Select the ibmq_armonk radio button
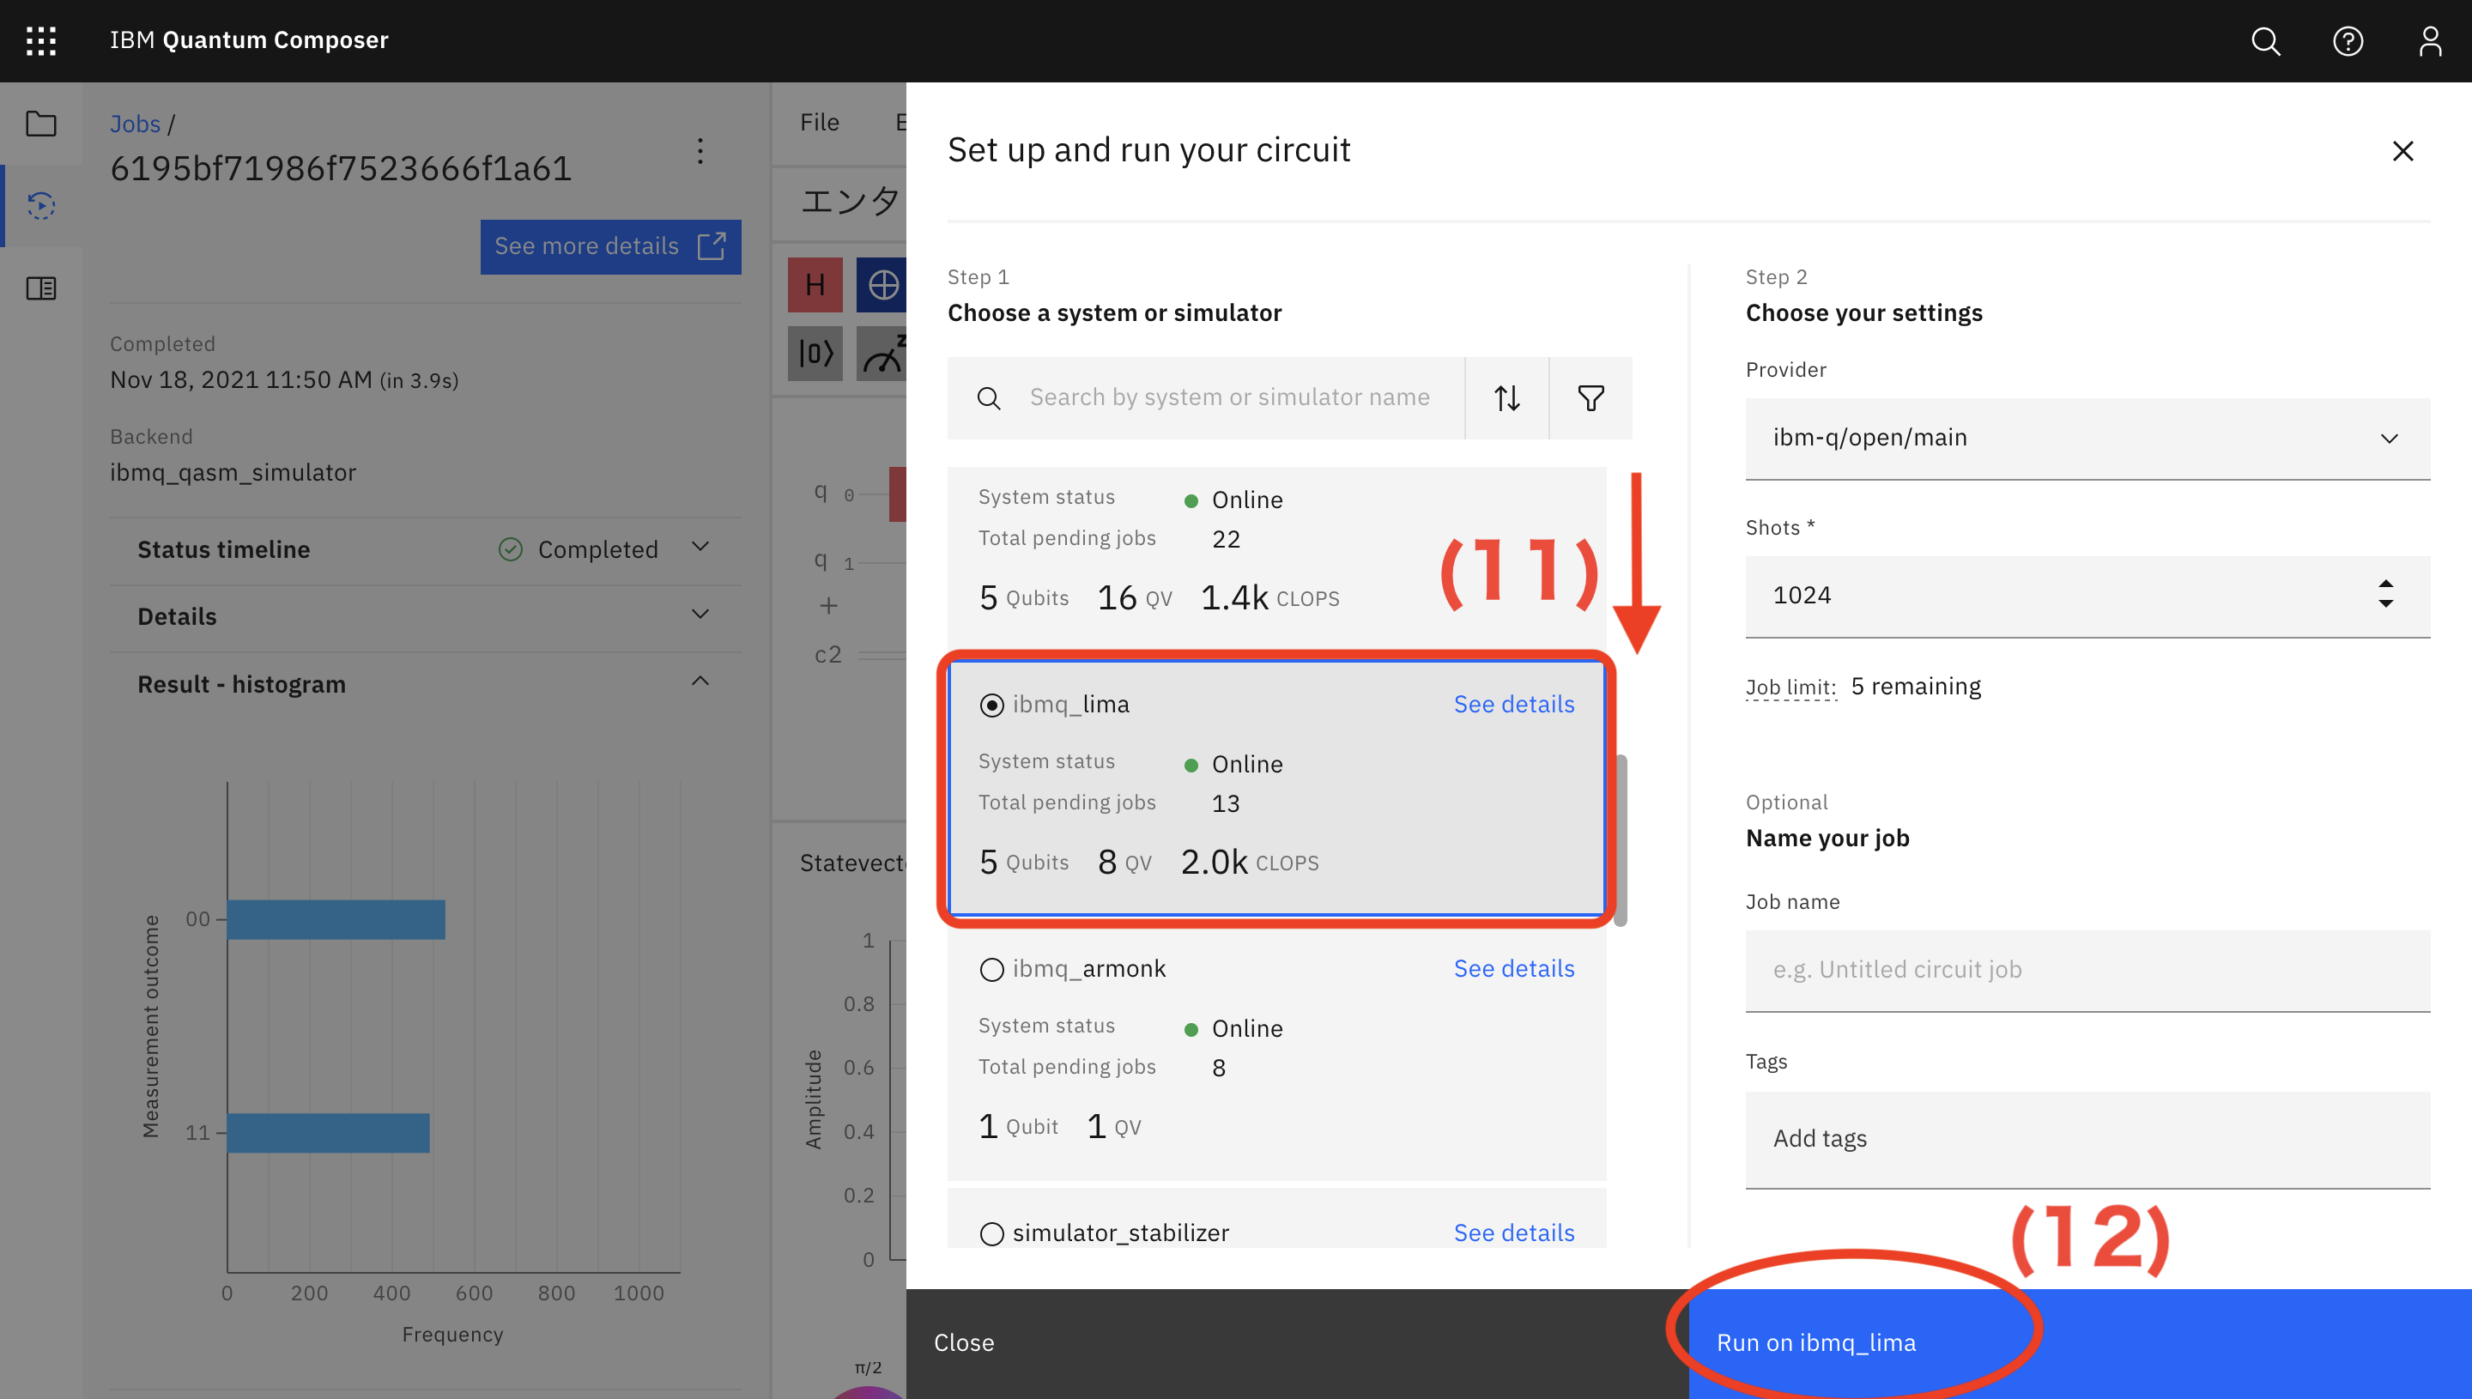The width and height of the screenshot is (2472, 1399). pyautogui.click(x=991, y=970)
